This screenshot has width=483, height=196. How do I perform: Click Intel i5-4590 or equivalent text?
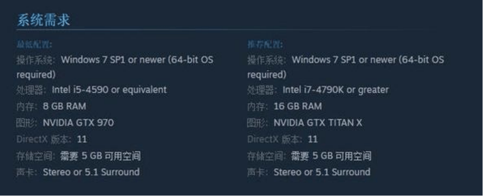109,90
